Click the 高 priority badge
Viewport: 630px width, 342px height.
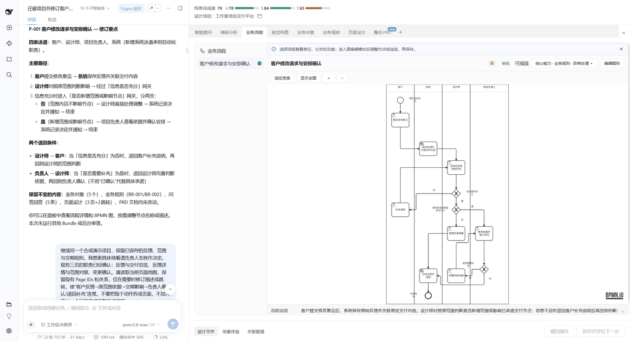[492, 63]
